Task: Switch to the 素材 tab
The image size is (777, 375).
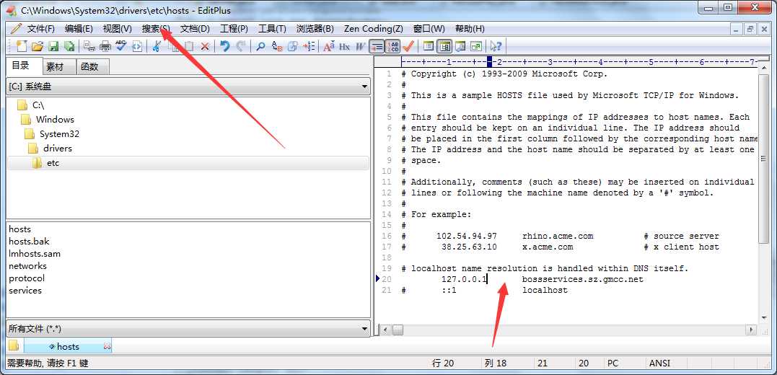Action: 58,67
